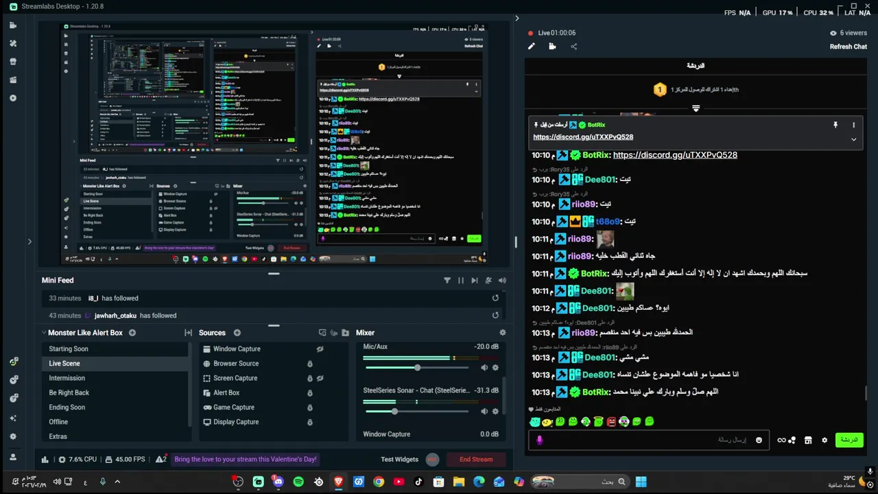Replay the i8_l follow alert

(495, 298)
